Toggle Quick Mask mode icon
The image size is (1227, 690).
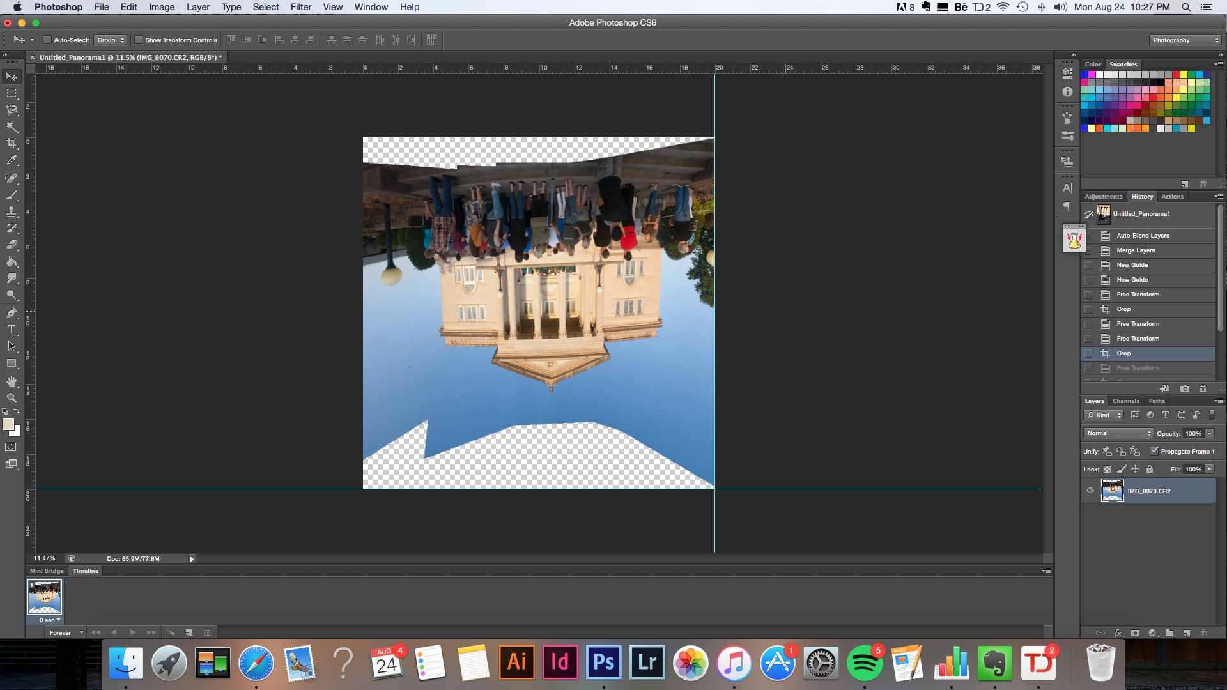pyautogui.click(x=11, y=447)
